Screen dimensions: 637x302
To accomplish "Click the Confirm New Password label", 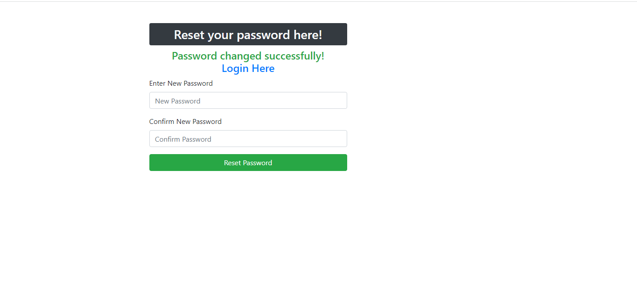I will click(x=185, y=121).
